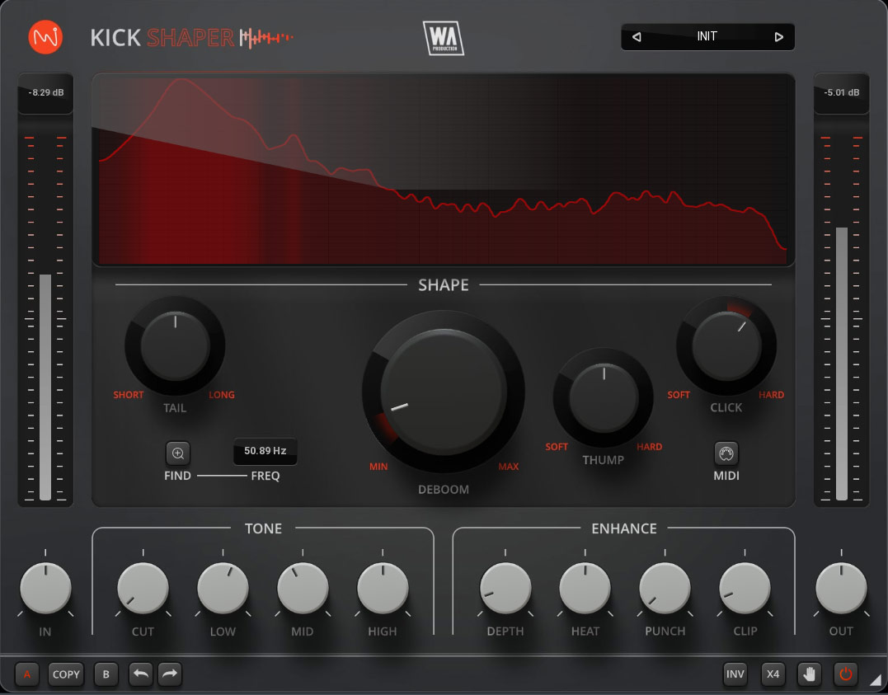Image resolution: width=888 pixels, height=695 pixels.
Task: Go to previous preset with left arrow
Action: coord(636,36)
